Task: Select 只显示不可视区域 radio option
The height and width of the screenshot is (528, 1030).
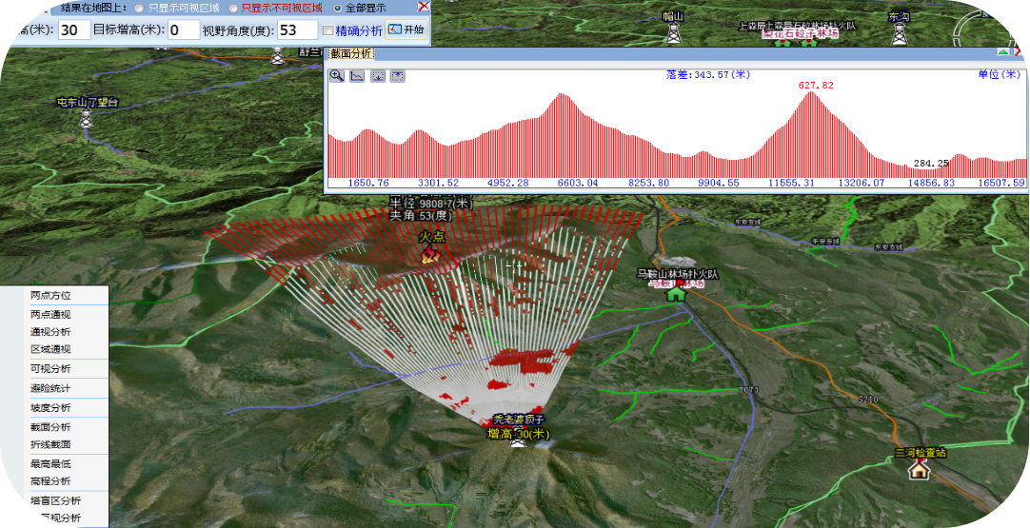Action: click(231, 8)
